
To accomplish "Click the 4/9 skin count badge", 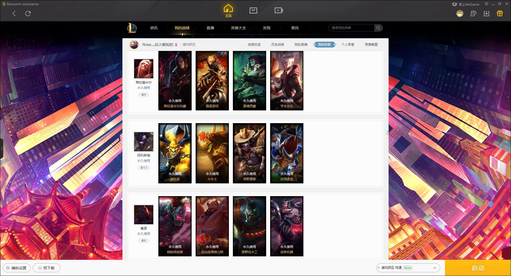I will coord(144,95).
